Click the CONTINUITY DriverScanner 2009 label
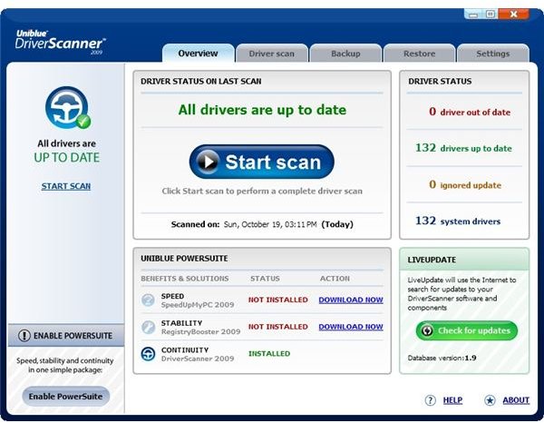 [198, 354]
